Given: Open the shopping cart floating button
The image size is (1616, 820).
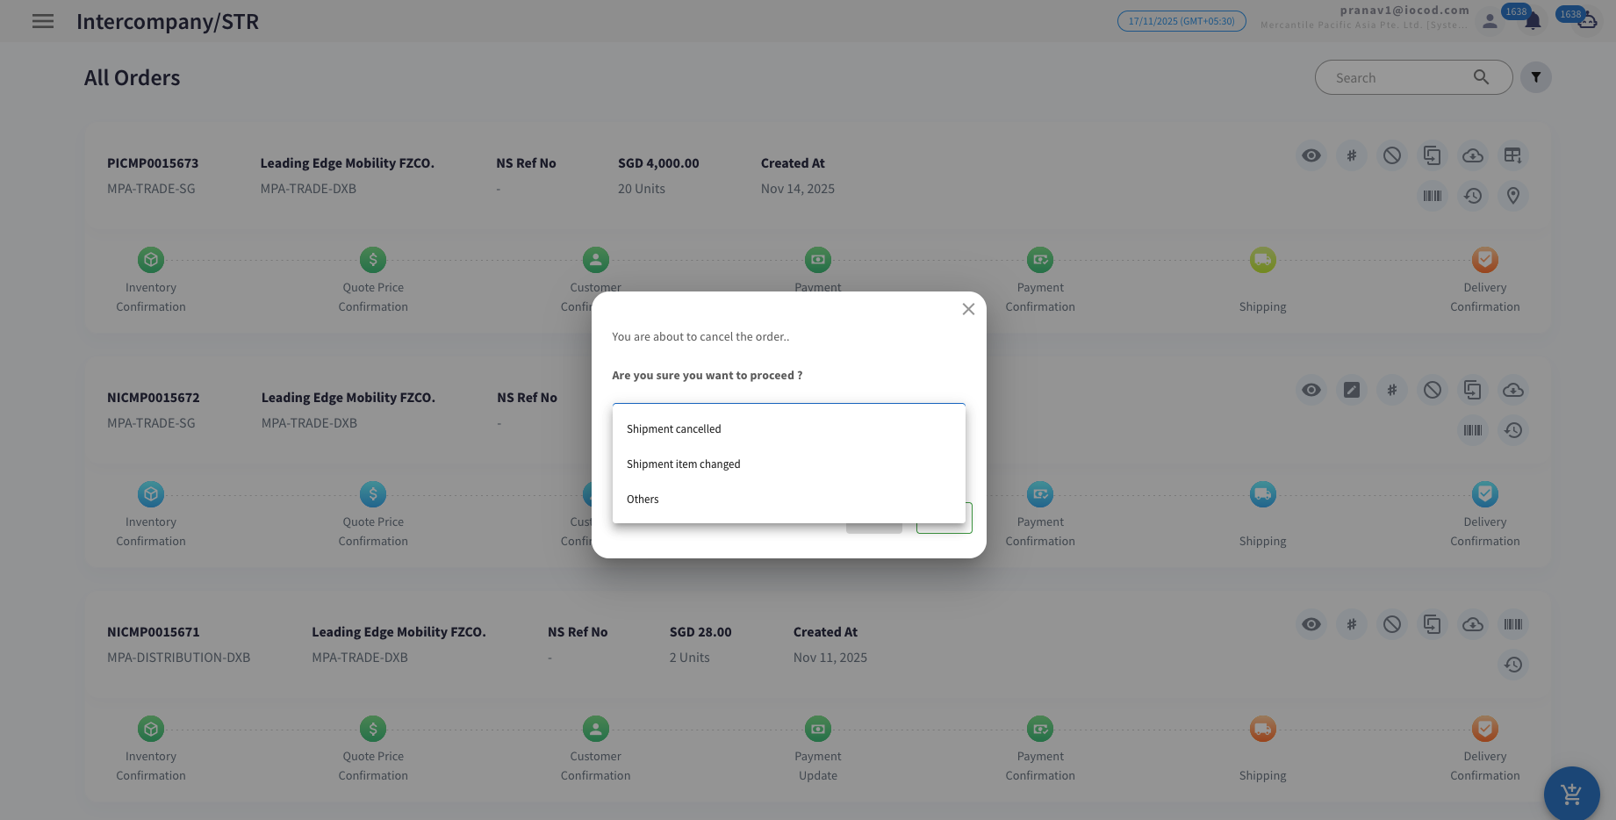Looking at the screenshot, I should (1571, 795).
